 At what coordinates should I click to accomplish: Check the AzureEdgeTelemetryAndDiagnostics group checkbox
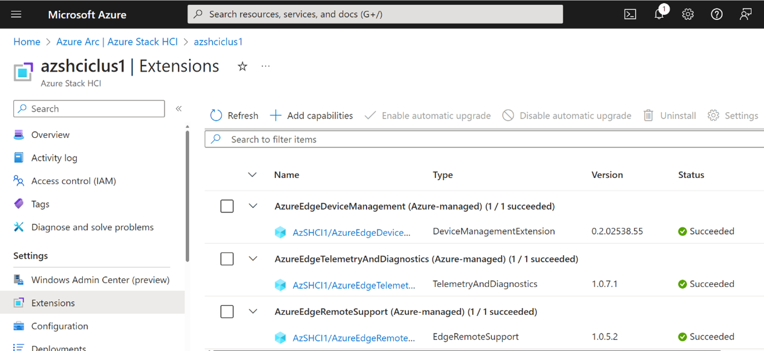pos(227,259)
